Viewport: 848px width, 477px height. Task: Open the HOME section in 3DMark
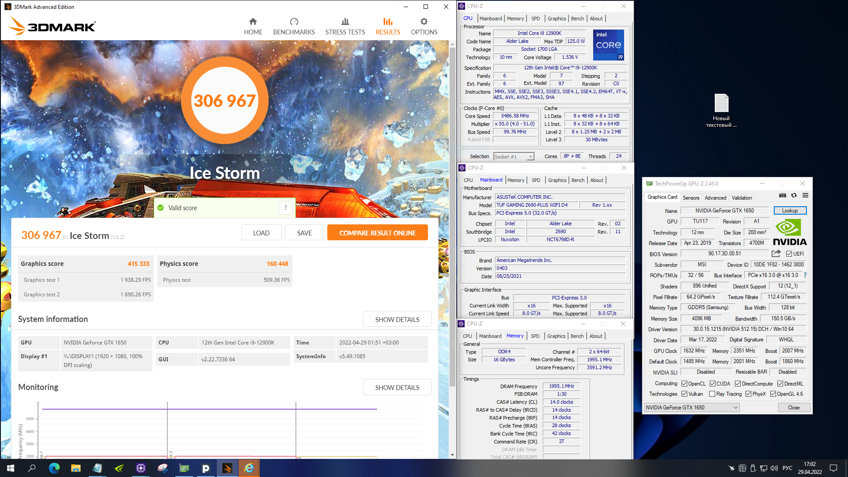pyautogui.click(x=253, y=26)
